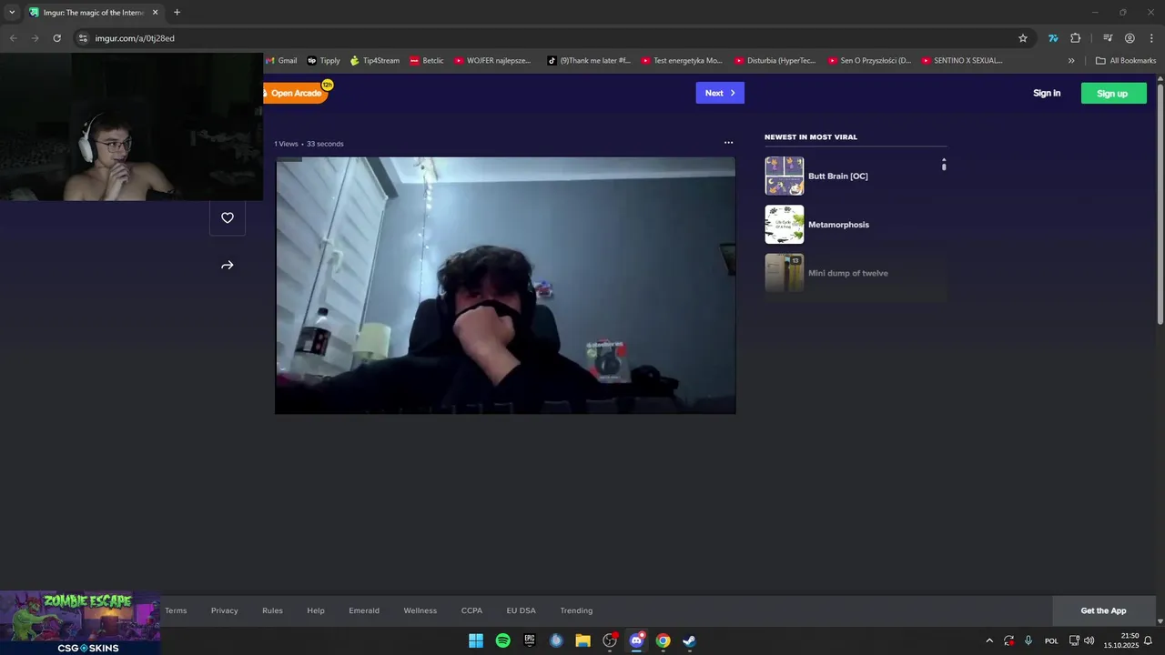Viewport: 1165px width, 655px height.
Task: Open the three-dot post options menu
Action: click(x=728, y=143)
